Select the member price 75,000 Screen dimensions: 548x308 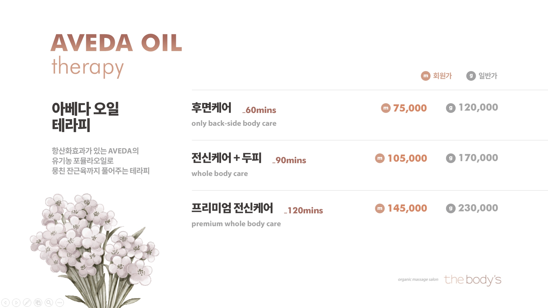coord(410,108)
